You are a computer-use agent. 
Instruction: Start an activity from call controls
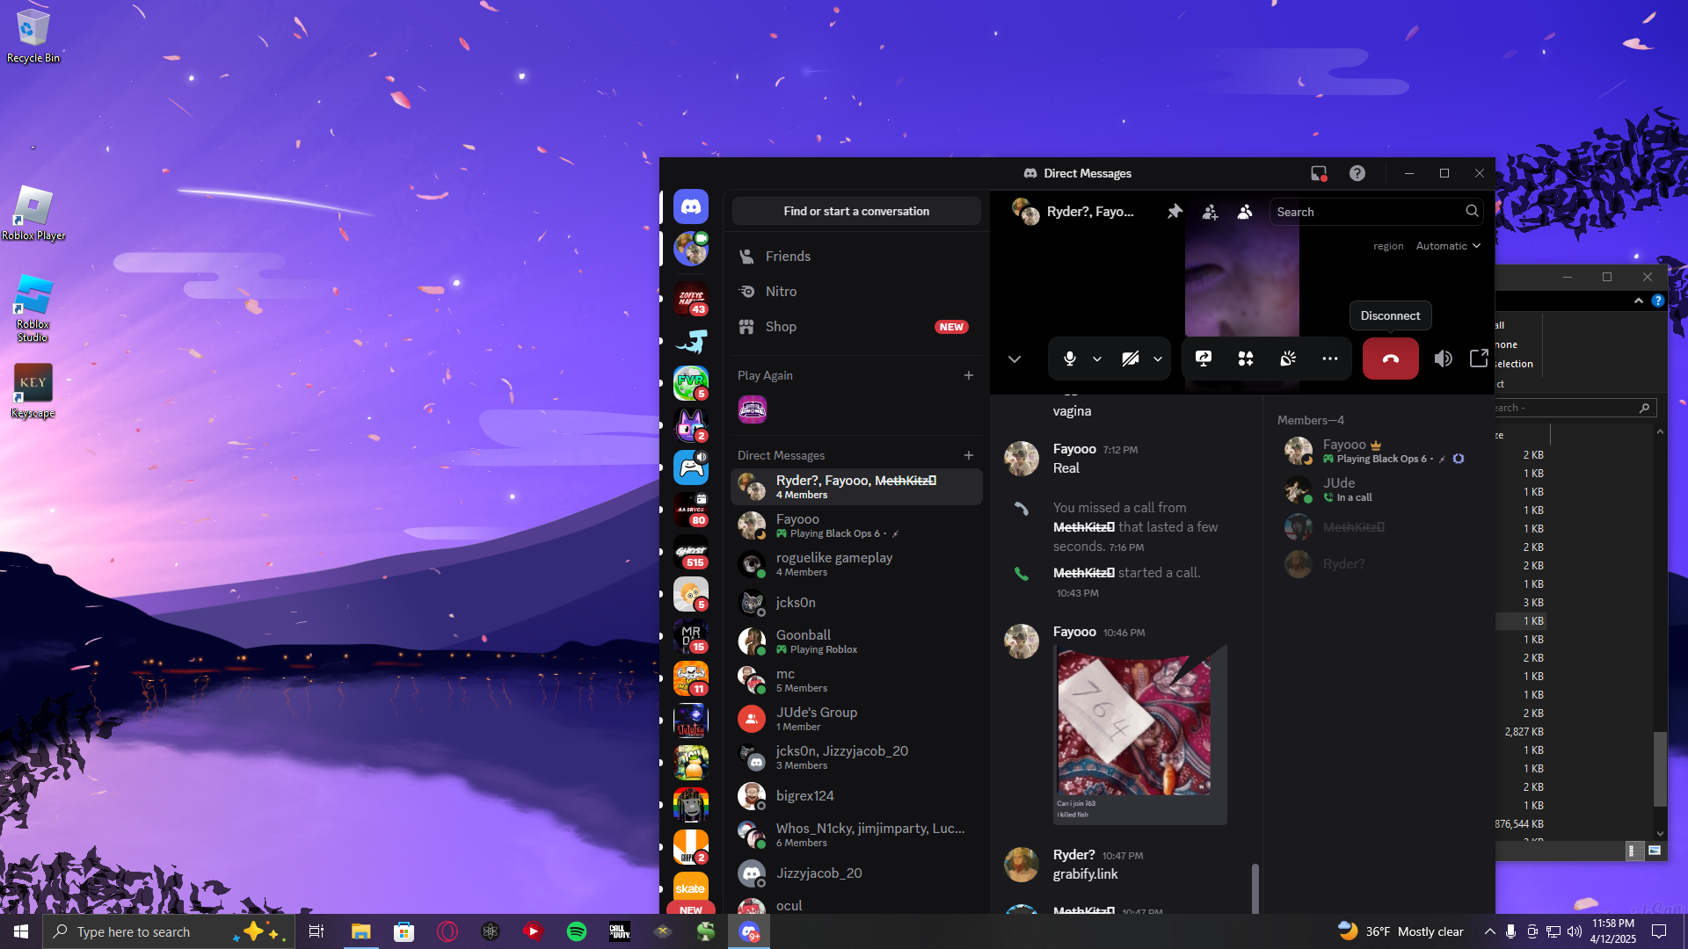point(1246,359)
